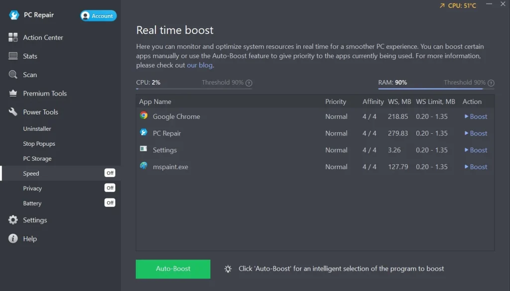Click 'mspaint.exe' app name text

coord(170,167)
